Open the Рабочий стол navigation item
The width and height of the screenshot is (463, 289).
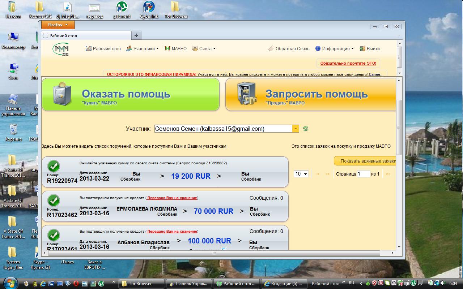[x=103, y=48]
